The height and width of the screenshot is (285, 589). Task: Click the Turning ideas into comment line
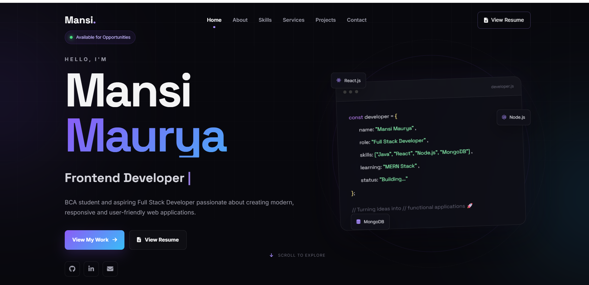point(412,208)
